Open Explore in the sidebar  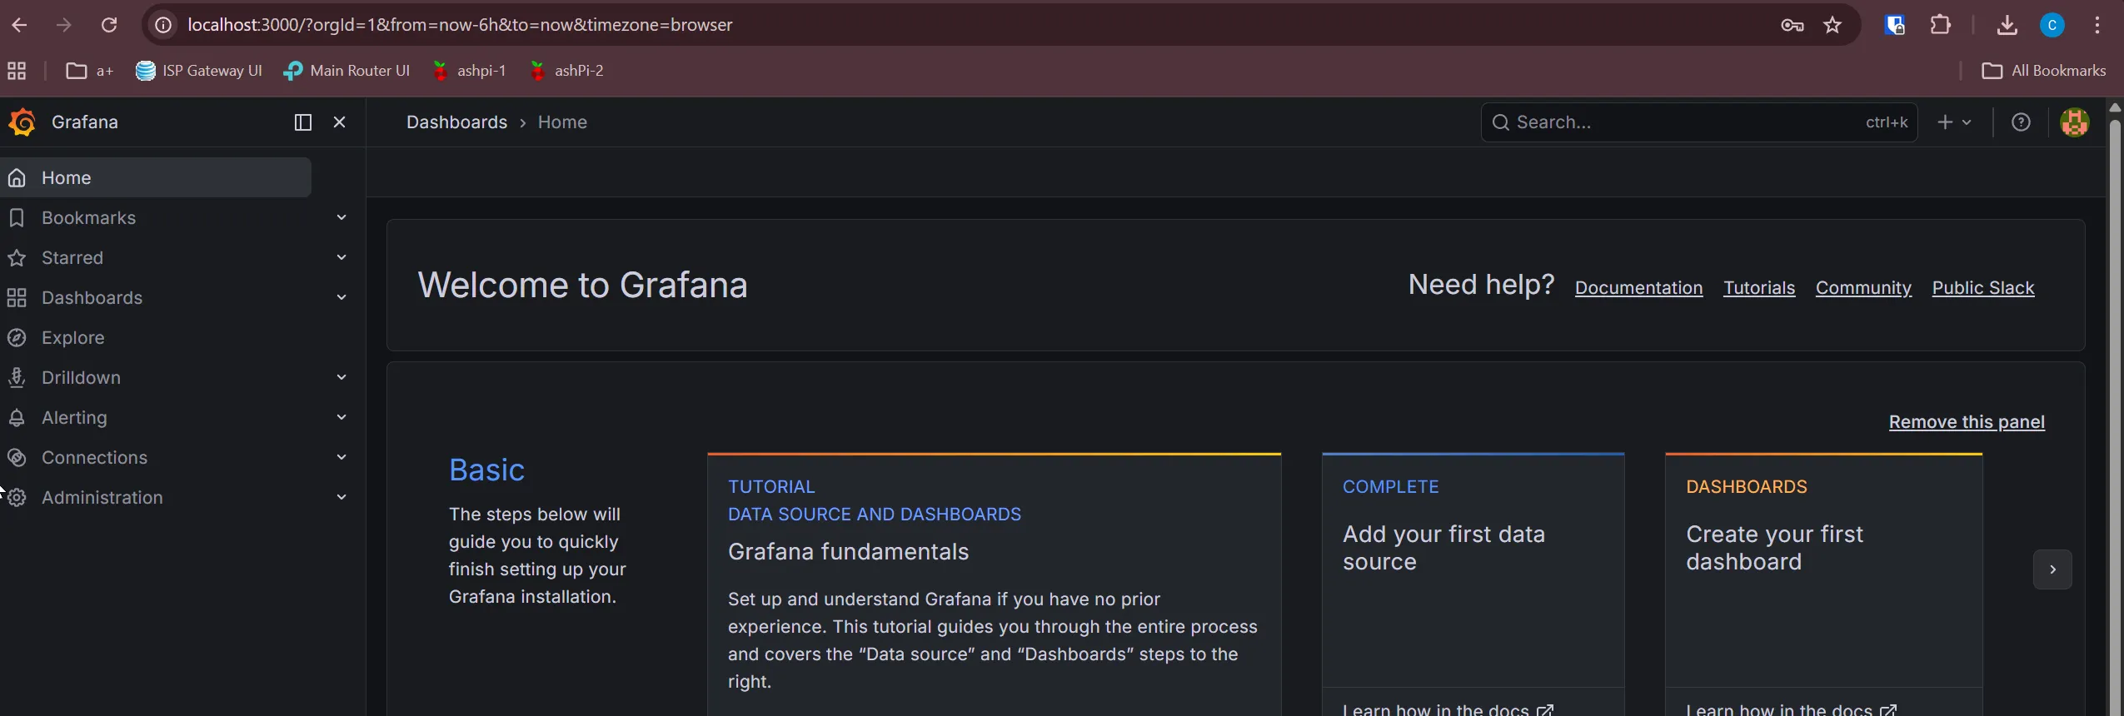pyautogui.click(x=73, y=337)
